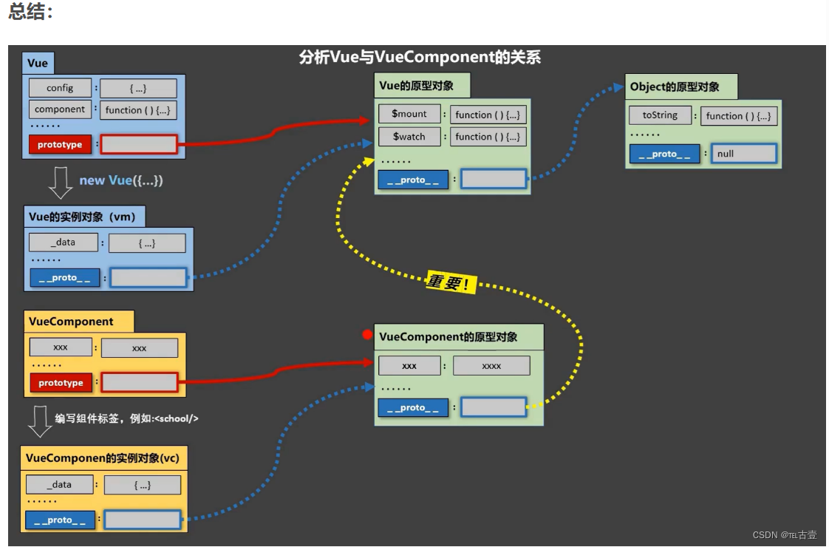Select the "Object的原型对象" header
The image size is (829, 547).
pyautogui.click(x=681, y=86)
